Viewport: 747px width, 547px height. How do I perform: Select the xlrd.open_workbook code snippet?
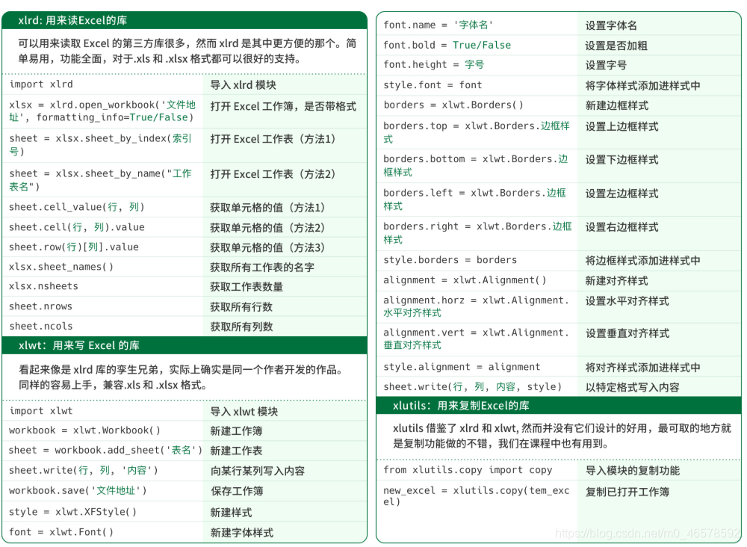(x=101, y=111)
